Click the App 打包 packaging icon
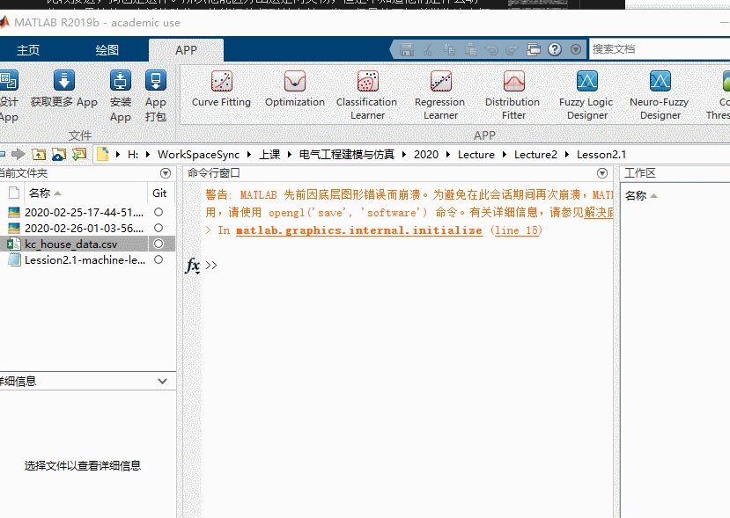This screenshot has width=730, height=518. click(x=156, y=81)
